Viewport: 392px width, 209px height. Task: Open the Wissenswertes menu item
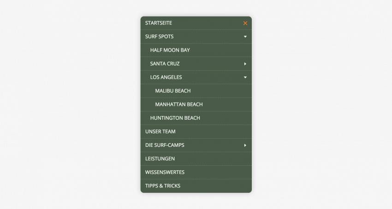[165, 172]
